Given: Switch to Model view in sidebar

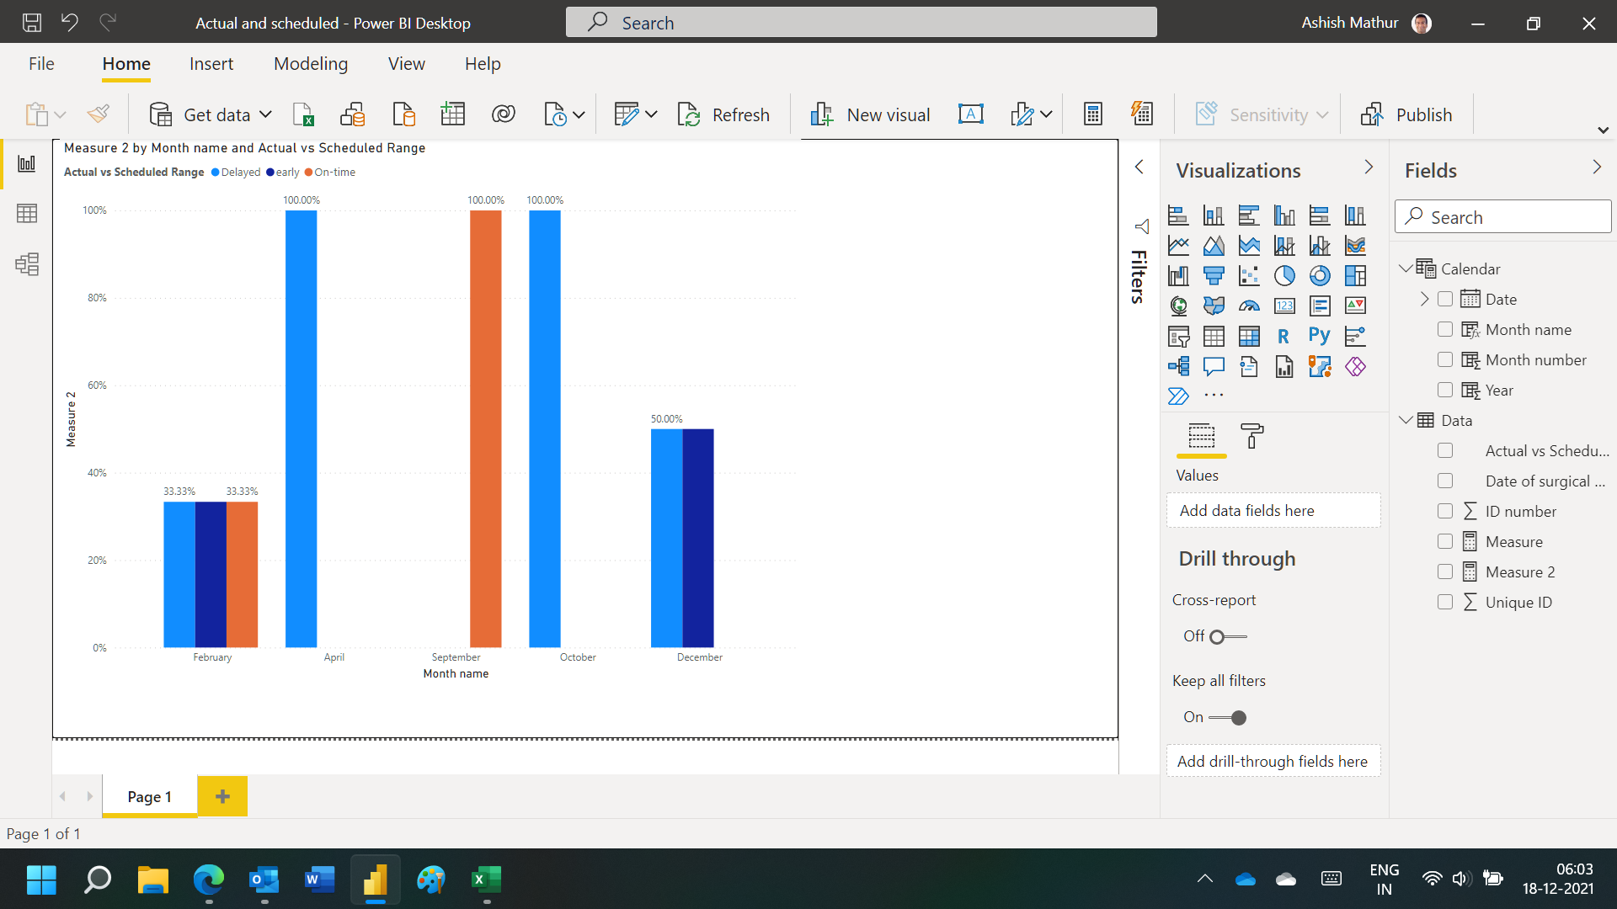Looking at the screenshot, I should (x=27, y=264).
